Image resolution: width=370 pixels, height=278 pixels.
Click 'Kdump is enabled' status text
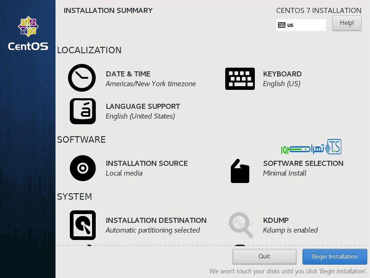[x=290, y=230]
